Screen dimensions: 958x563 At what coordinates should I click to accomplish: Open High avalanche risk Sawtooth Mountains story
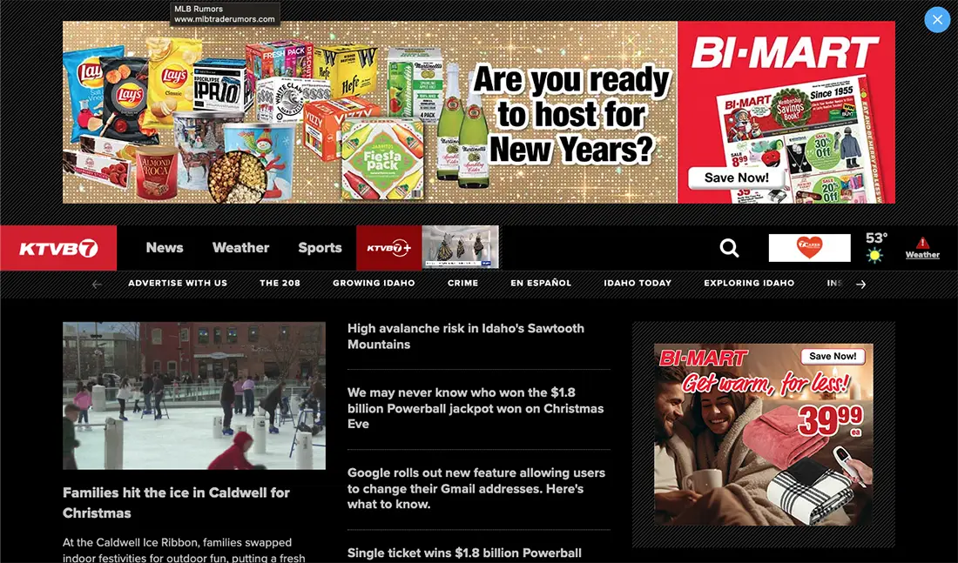[x=466, y=337]
